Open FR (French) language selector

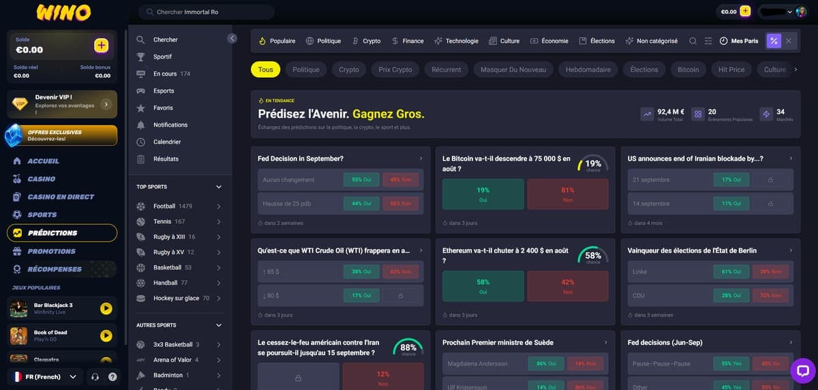point(44,376)
